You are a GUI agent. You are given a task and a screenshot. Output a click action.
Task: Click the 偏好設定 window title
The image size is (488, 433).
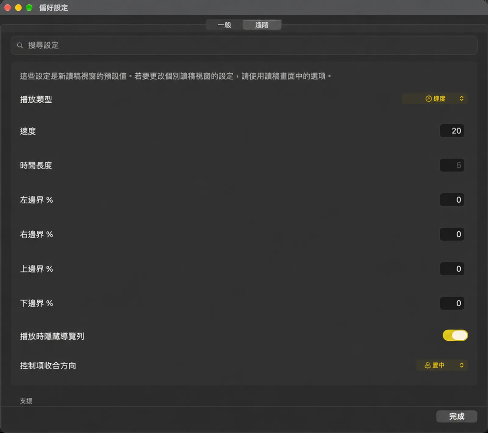pos(53,8)
